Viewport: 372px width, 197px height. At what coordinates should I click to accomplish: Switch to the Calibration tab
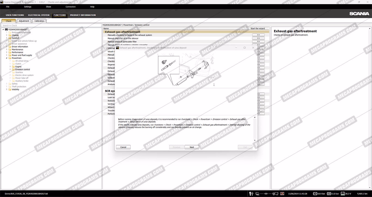click(39, 21)
